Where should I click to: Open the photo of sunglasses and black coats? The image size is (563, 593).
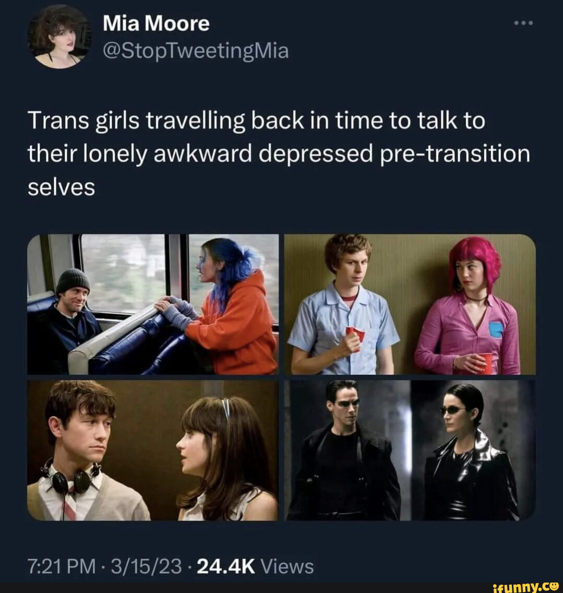410,450
